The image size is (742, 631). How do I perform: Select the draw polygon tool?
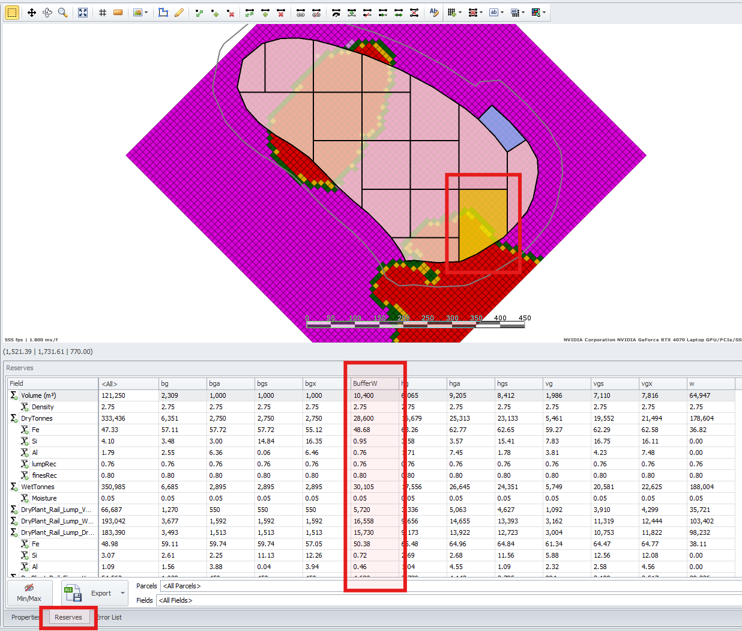coord(163,13)
